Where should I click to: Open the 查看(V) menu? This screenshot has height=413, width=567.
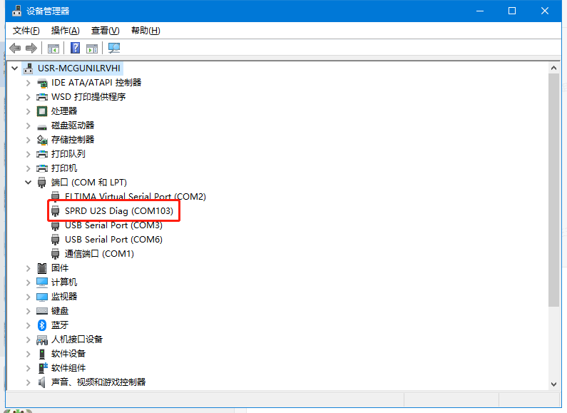(106, 31)
